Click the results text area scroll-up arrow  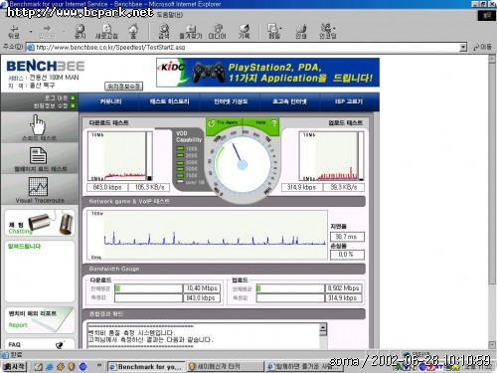coord(323,328)
